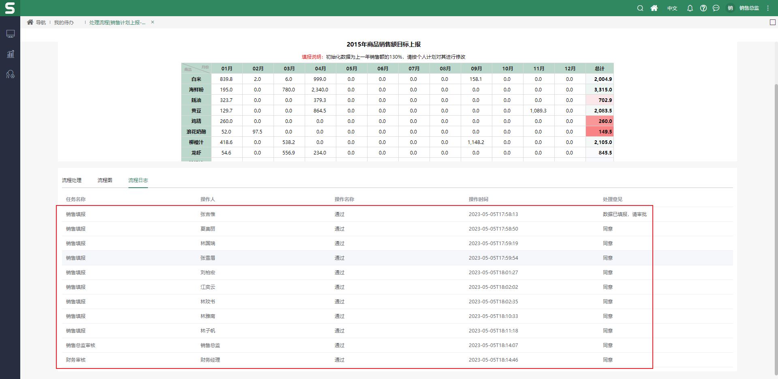Image resolution: width=778 pixels, height=379 pixels.
Task: Select log row of operator 刘柏宏
Action: [x=398, y=273]
